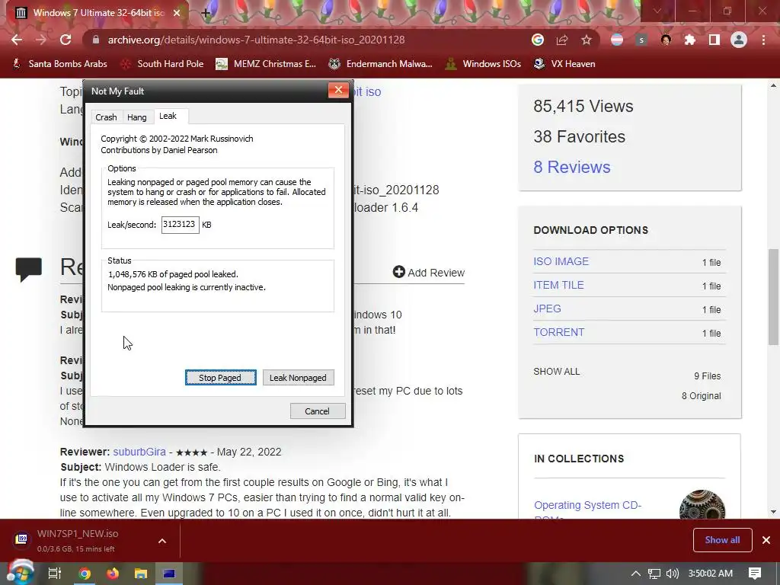The image size is (780, 585).
Task: Open a new browser tab
Action: [x=206, y=13]
